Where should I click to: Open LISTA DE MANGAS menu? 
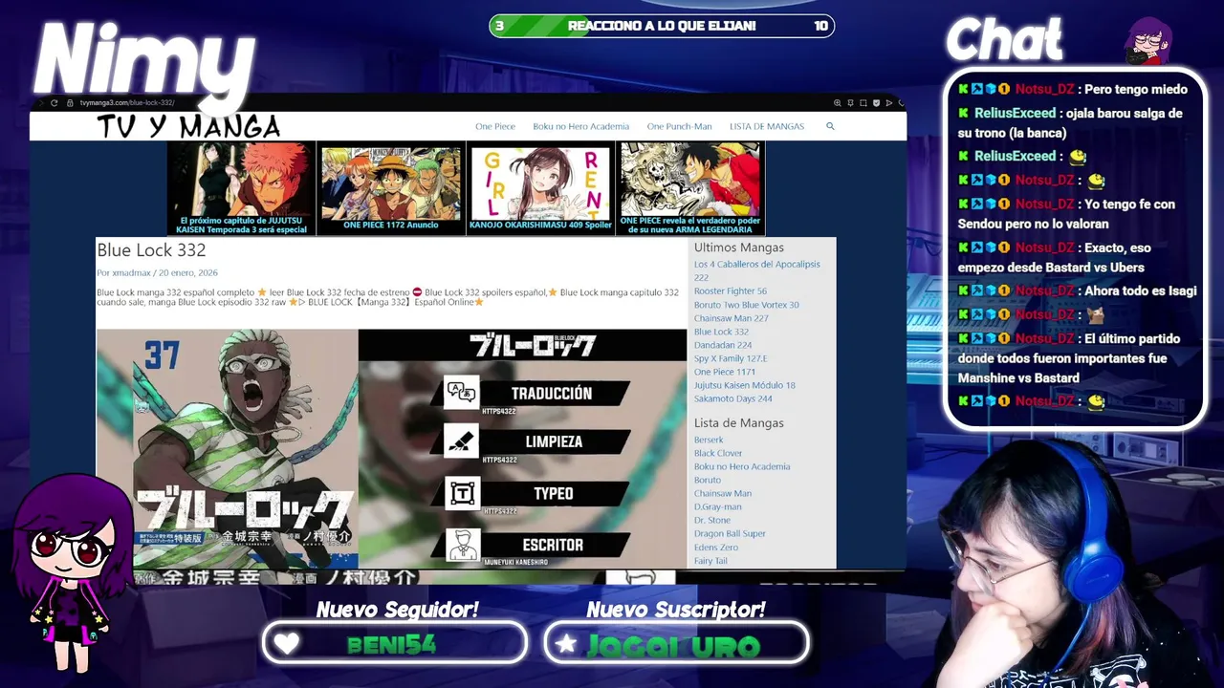767,126
